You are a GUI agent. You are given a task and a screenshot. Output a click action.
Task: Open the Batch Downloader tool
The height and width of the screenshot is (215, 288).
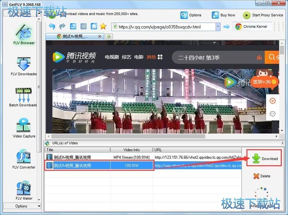pos(23,97)
